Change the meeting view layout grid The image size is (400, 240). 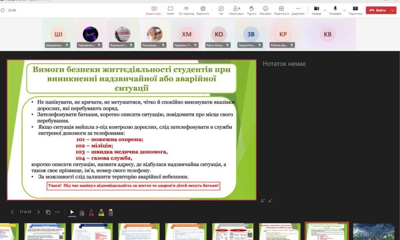point(281,10)
